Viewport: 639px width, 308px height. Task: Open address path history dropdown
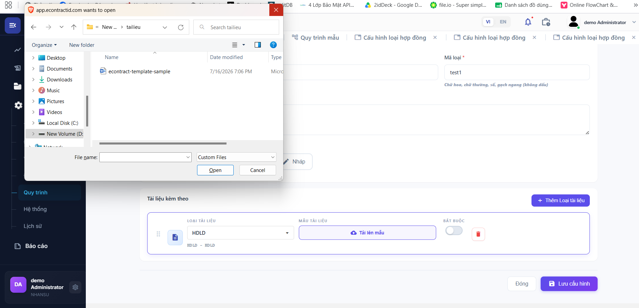[165, 27]
